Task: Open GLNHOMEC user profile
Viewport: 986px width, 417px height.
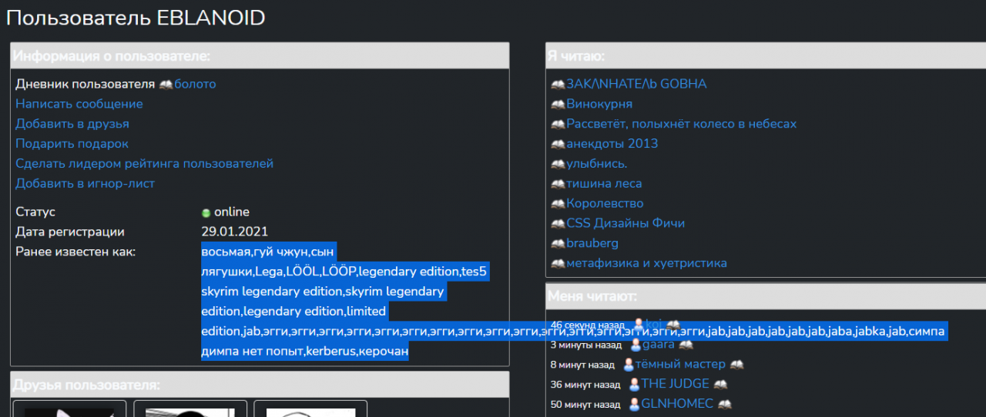Action: tap(676, 404)
